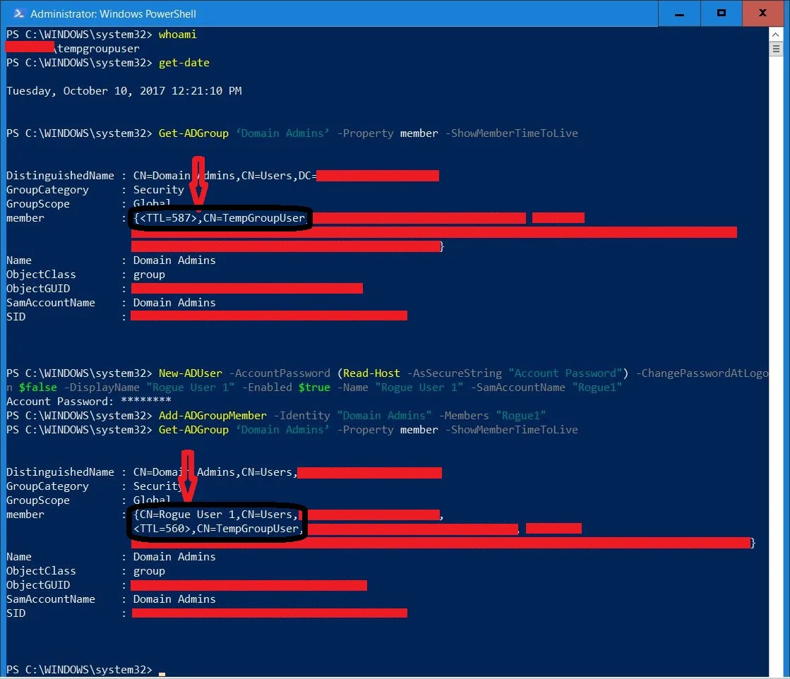This screenshot has width=790, height=679.
Task: Click the first Get-ADGroup command
Action: pyautogui.click(x=193, y=133)
